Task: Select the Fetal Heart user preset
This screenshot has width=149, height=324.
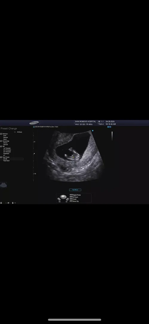Action: [x=6, y=160]
